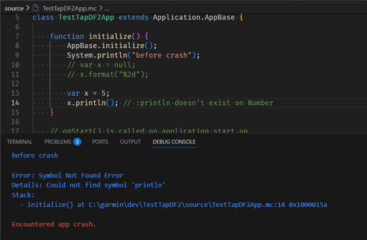Switch to the OUTPUT tab

[130, 142]
